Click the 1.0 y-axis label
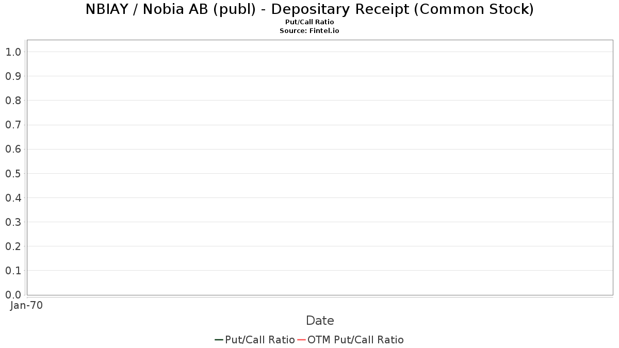 pos(13,52)
